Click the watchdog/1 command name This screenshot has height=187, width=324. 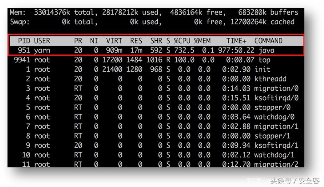point(274,155)
